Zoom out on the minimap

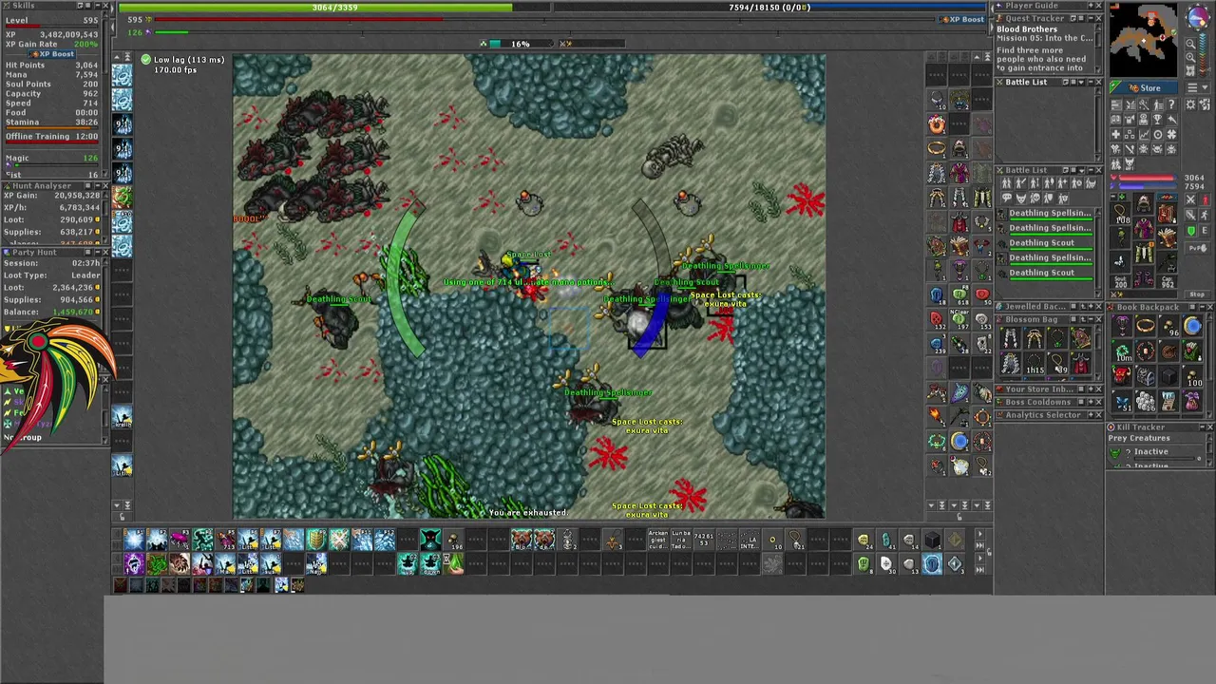click(1191, 44)
